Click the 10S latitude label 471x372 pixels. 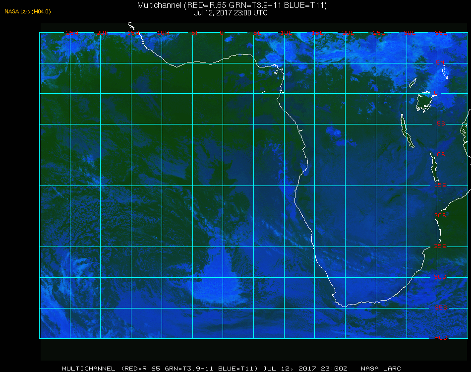tap(439, 154)
